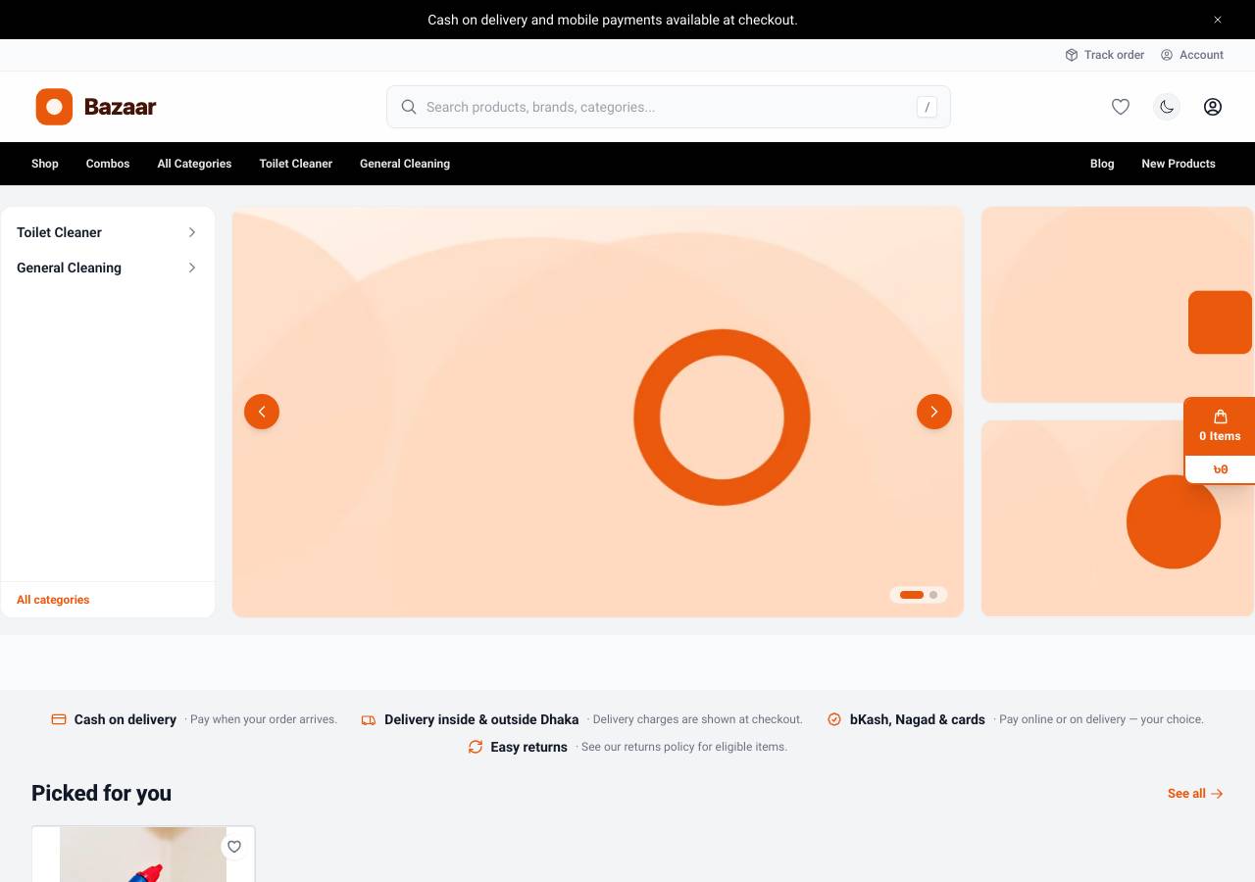
Task: Click the All categories sidebar link
Action: 53,600
